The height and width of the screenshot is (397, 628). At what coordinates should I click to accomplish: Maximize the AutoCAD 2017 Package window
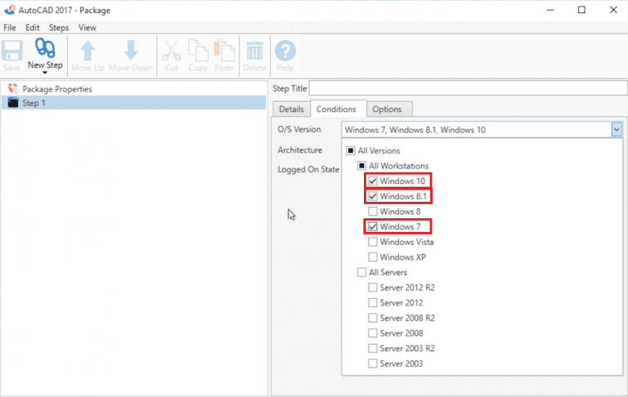coord(582,10)
